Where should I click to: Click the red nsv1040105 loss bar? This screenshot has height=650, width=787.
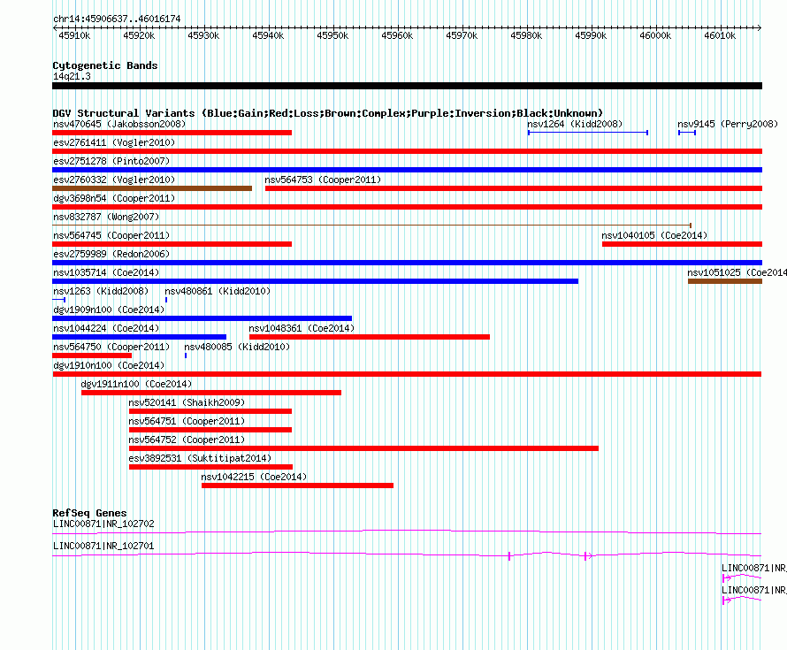pyautogui.click(x=682, y=244)
